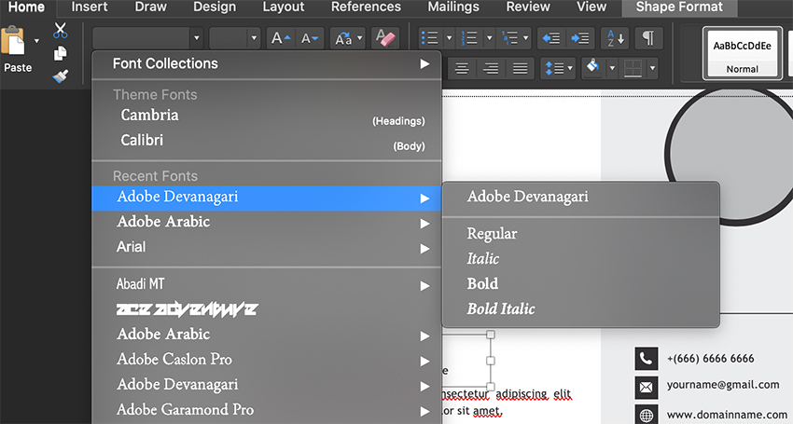
Task: Click the Increase Font Size icon
Action: (x=281, y=38)
